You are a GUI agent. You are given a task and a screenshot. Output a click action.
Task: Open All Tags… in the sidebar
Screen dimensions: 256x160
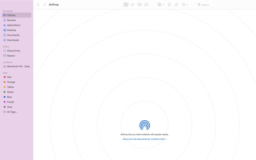click(x=16, y=112)
